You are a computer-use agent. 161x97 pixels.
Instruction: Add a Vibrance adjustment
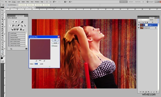(10, 25)
